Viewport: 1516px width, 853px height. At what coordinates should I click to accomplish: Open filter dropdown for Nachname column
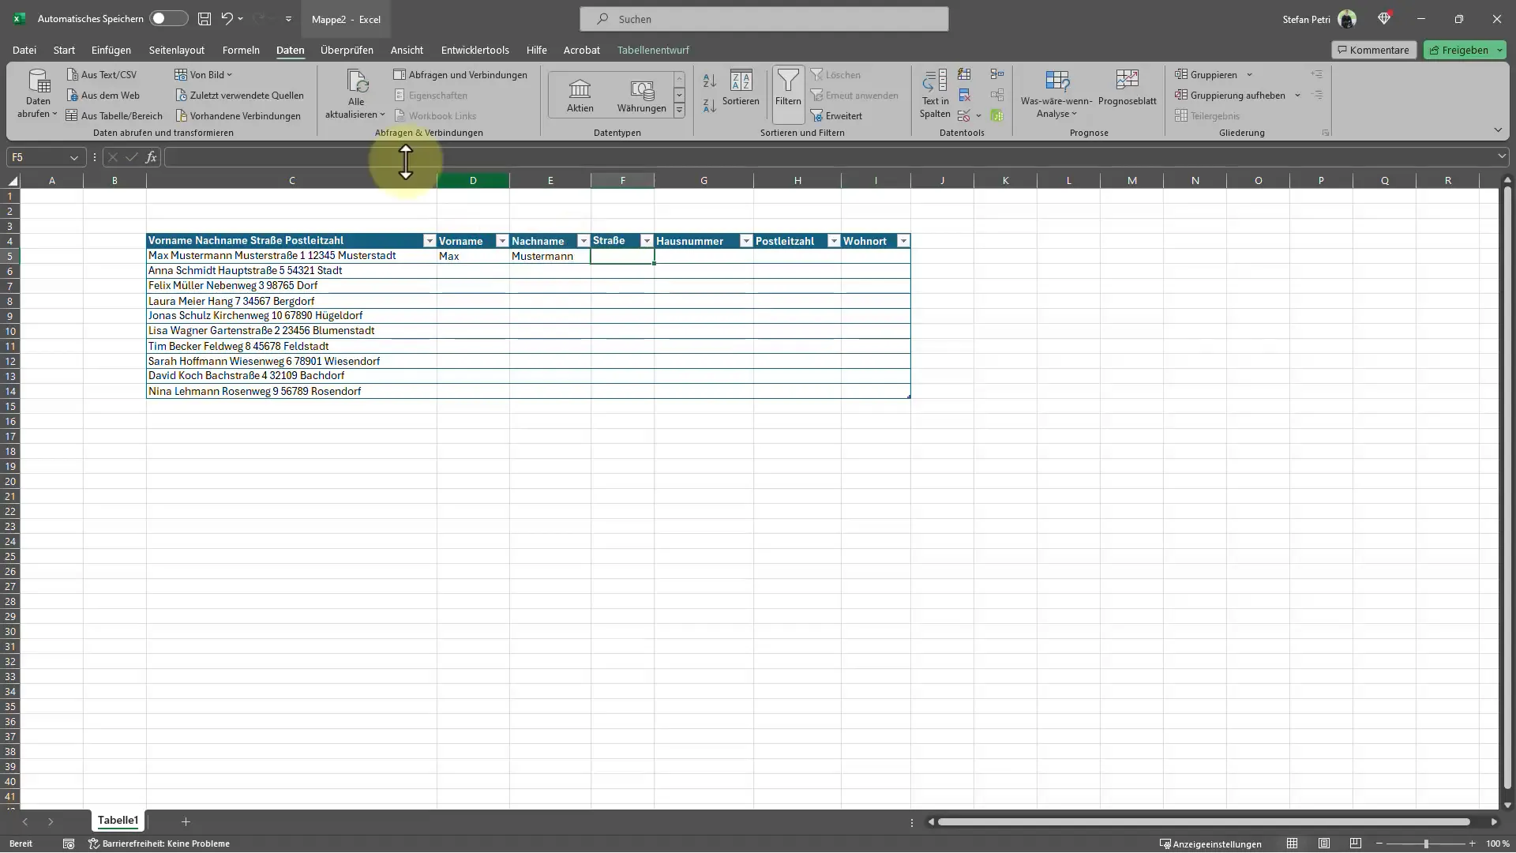pos(584,241)
